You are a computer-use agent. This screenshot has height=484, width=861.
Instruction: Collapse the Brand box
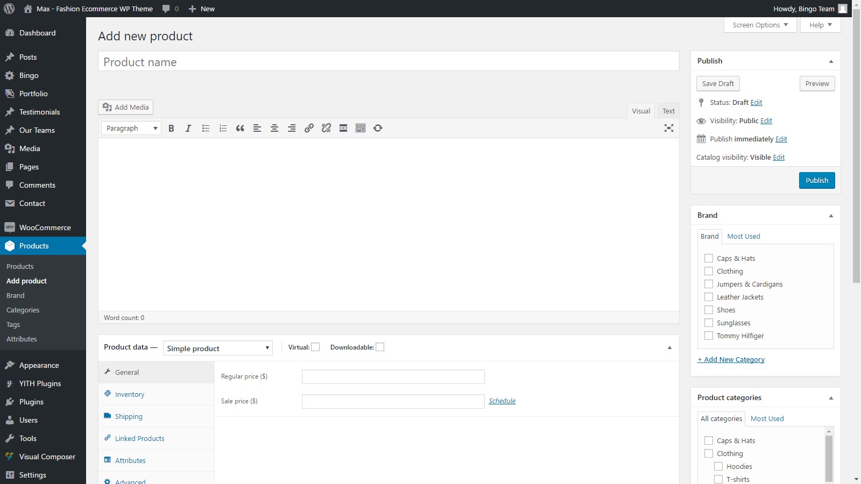tap(831, 216)
